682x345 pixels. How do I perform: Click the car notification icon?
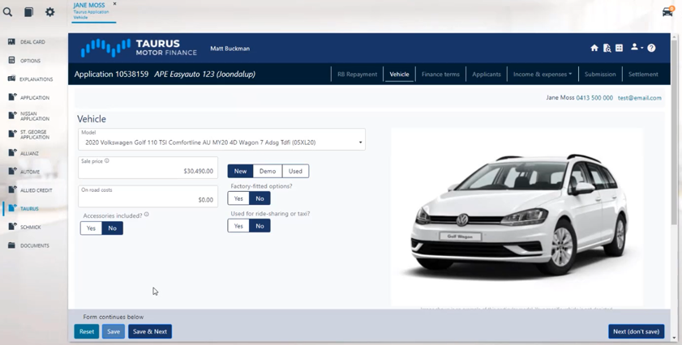pos(667,11)
